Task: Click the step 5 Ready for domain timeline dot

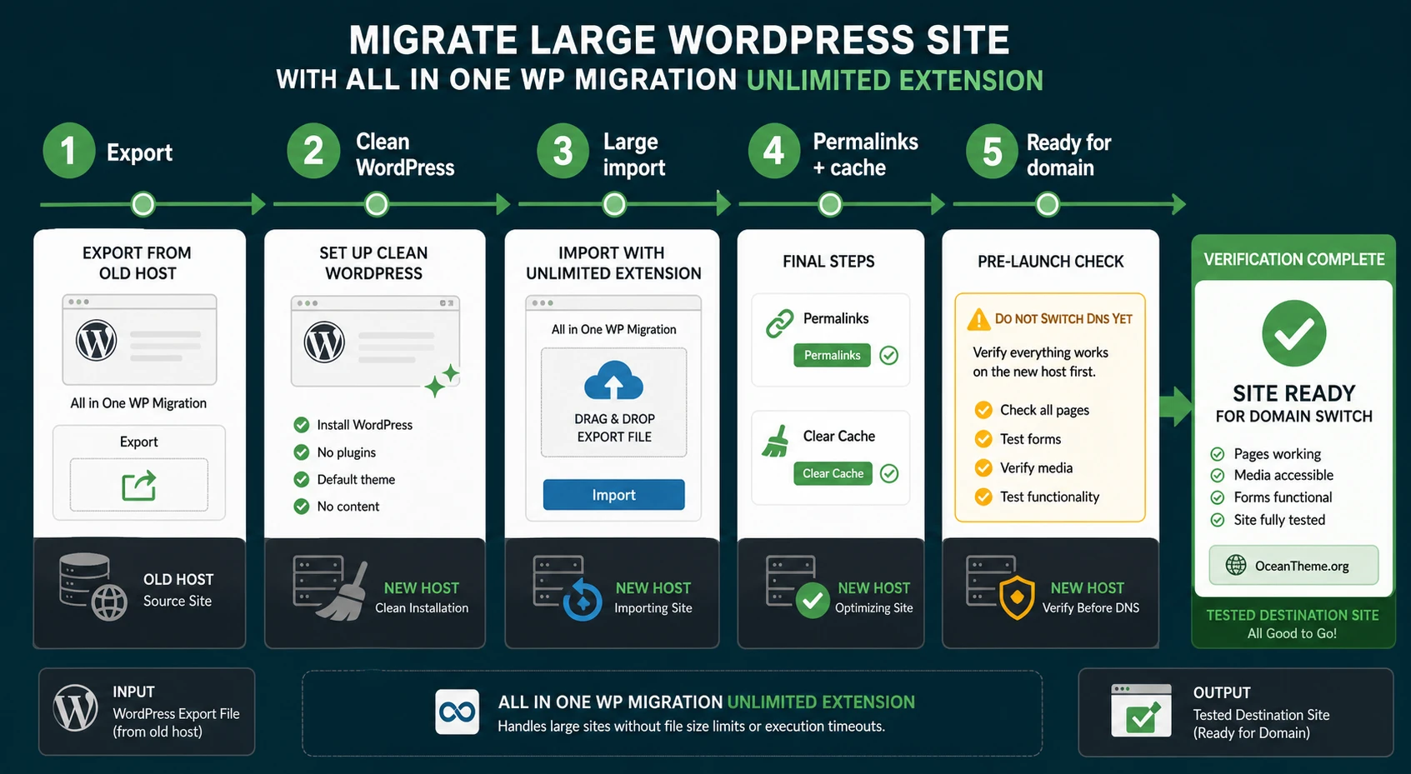Action: (x=1048, y=204)
